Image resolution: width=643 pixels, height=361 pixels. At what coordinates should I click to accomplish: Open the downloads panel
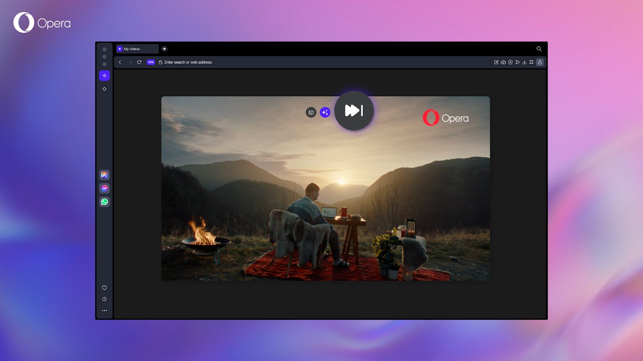click(524, 62)
